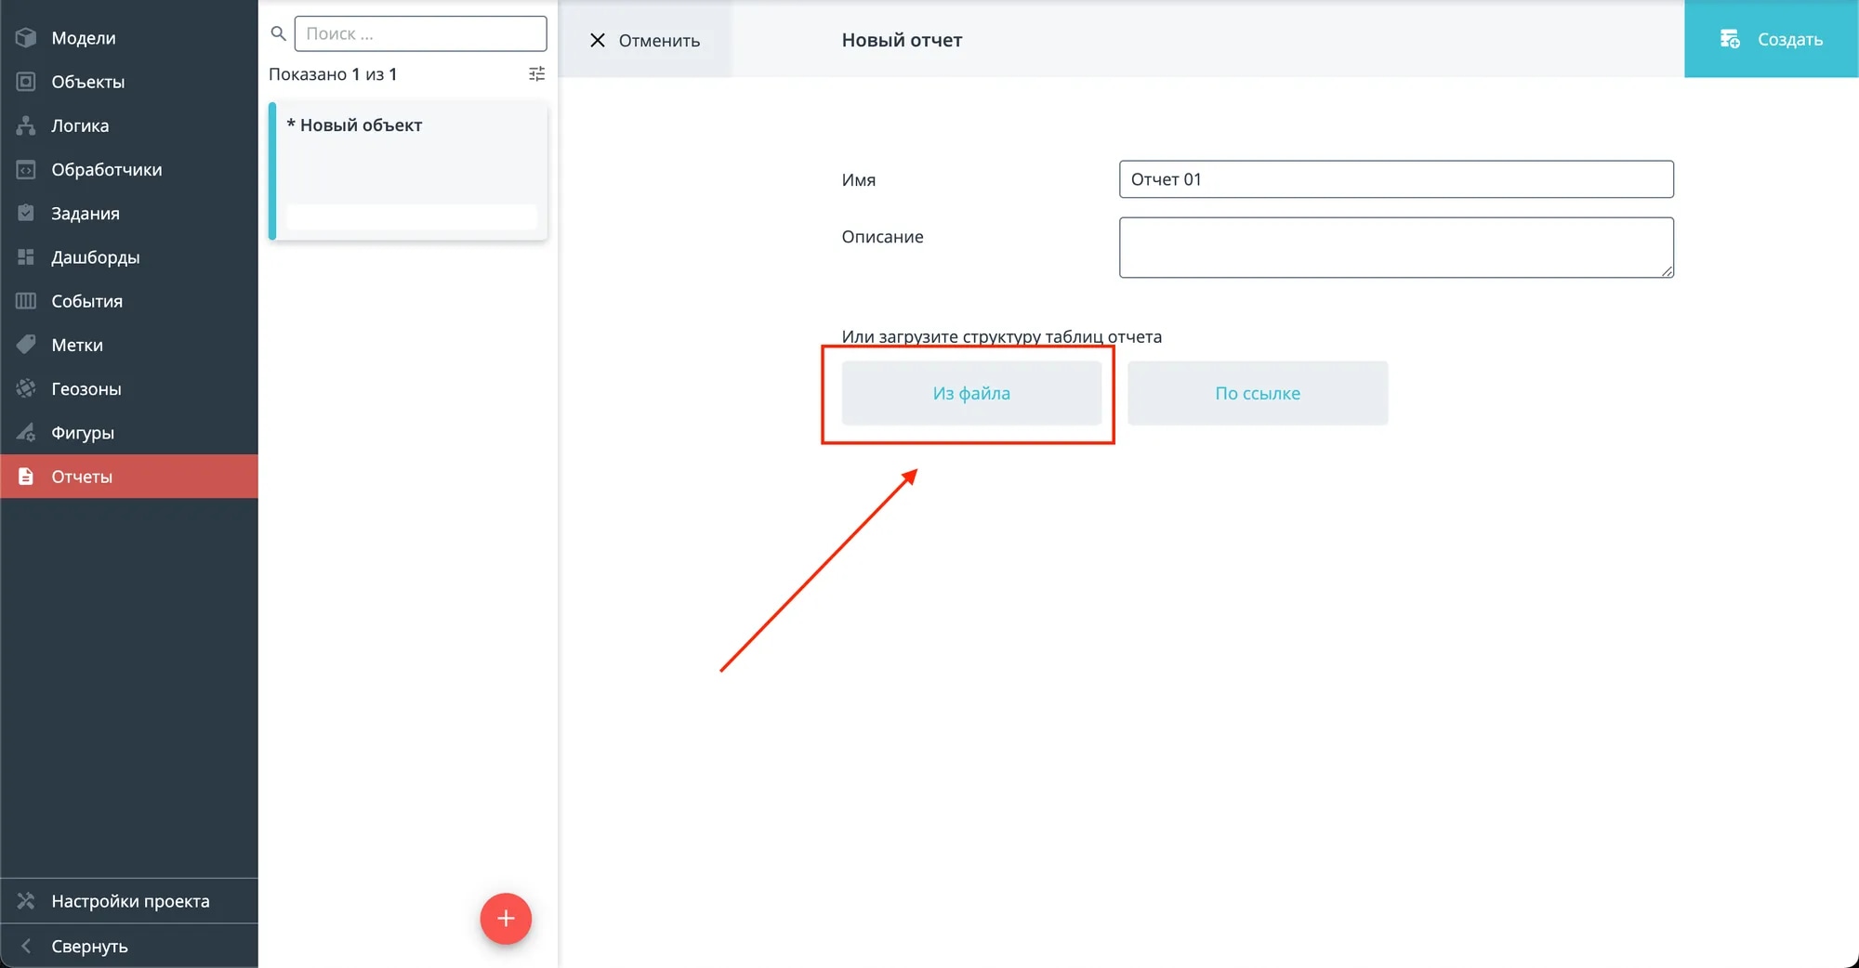Viewport: 1859px width, 968px height.
Task: Click the Dashboards grid icon
Action: [x=26, y=257]
